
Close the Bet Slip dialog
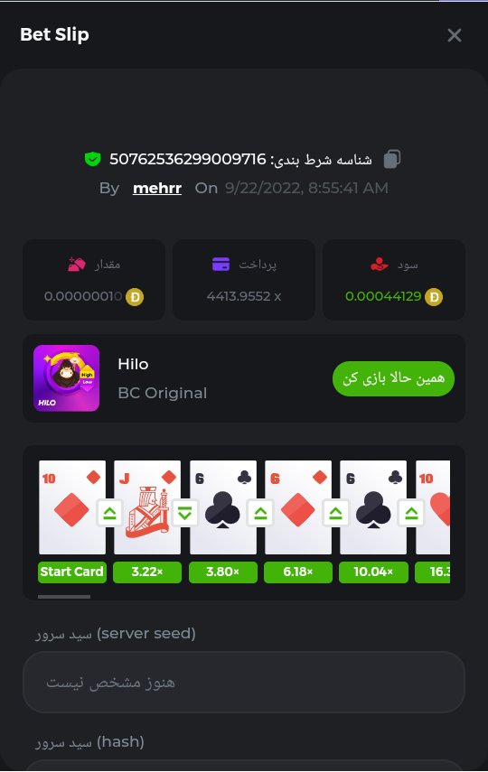point(454,35)
